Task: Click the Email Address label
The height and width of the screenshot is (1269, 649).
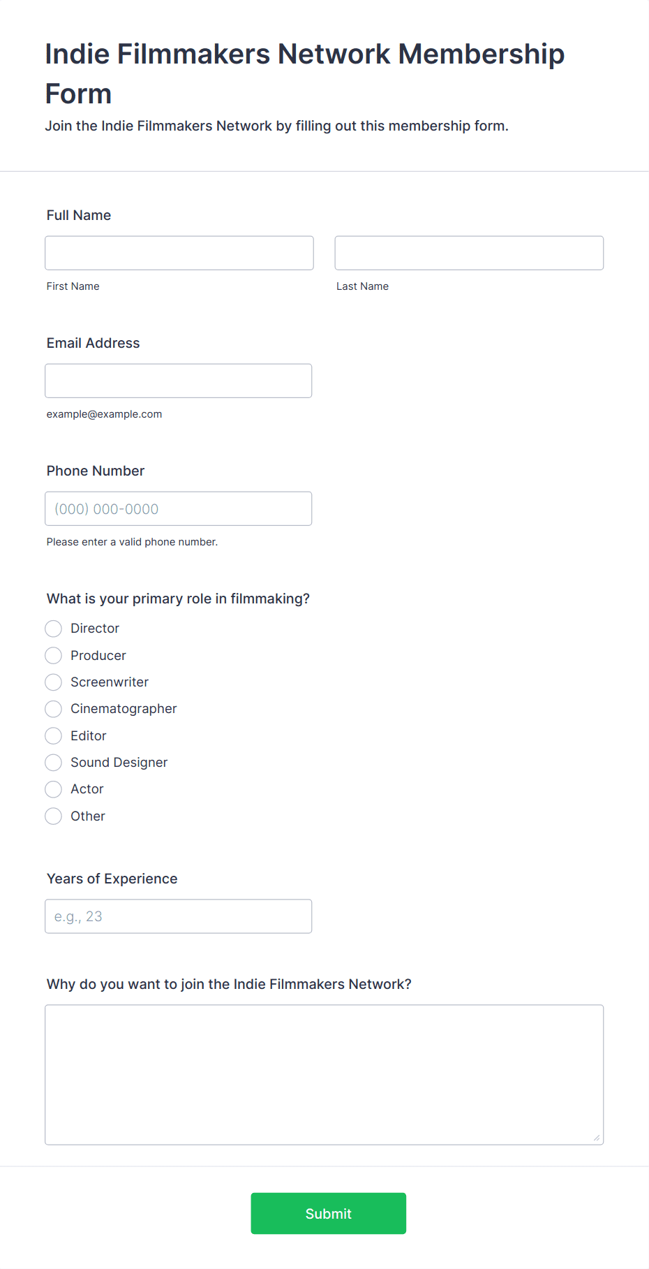Action: point(94,343)
